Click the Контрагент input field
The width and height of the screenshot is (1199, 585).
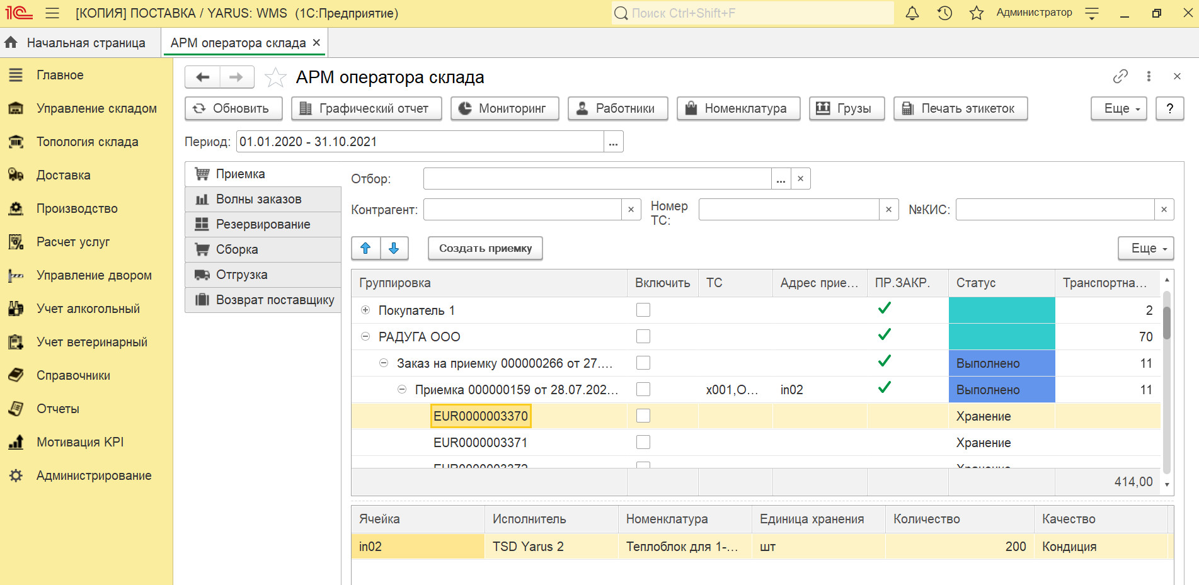pos(523,209)
